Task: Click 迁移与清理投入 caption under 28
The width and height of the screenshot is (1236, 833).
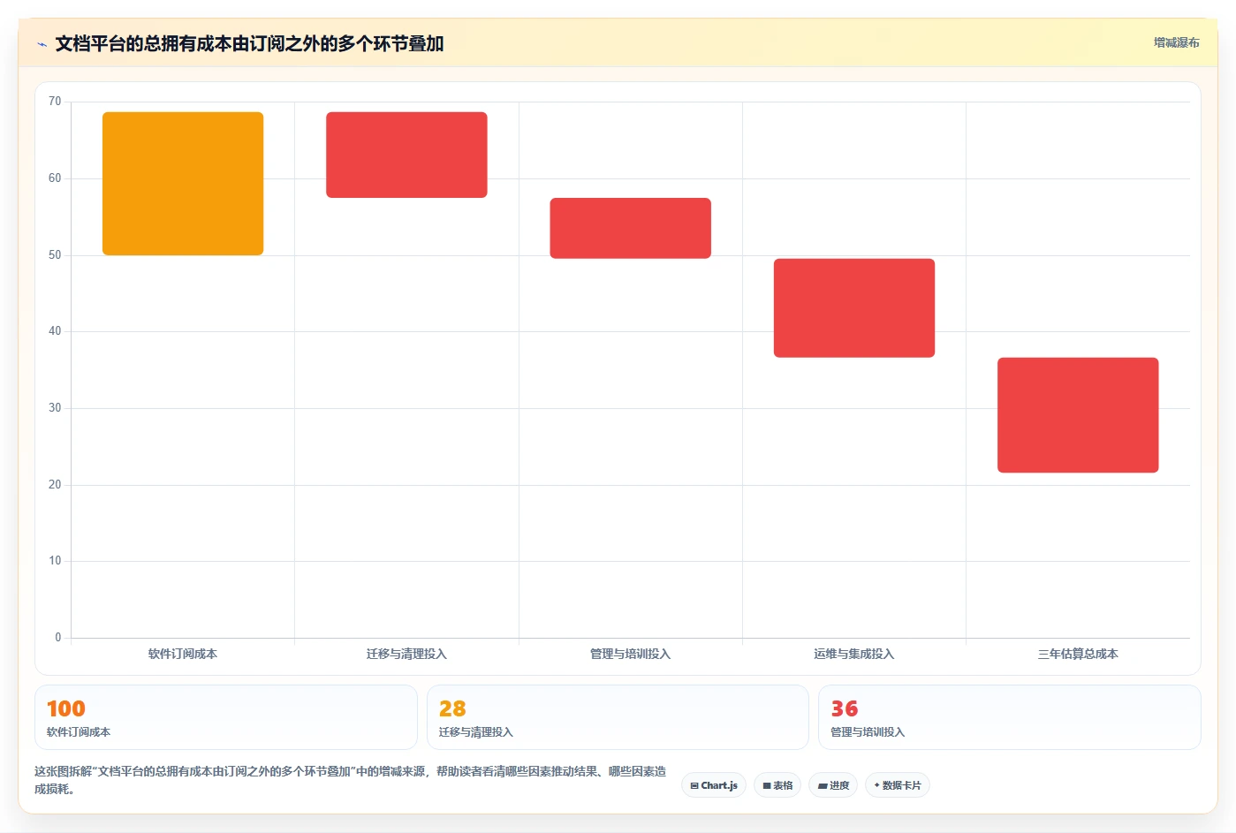Action: 476,732
